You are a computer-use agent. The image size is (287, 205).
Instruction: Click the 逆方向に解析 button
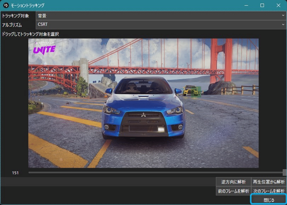[233, 182]
